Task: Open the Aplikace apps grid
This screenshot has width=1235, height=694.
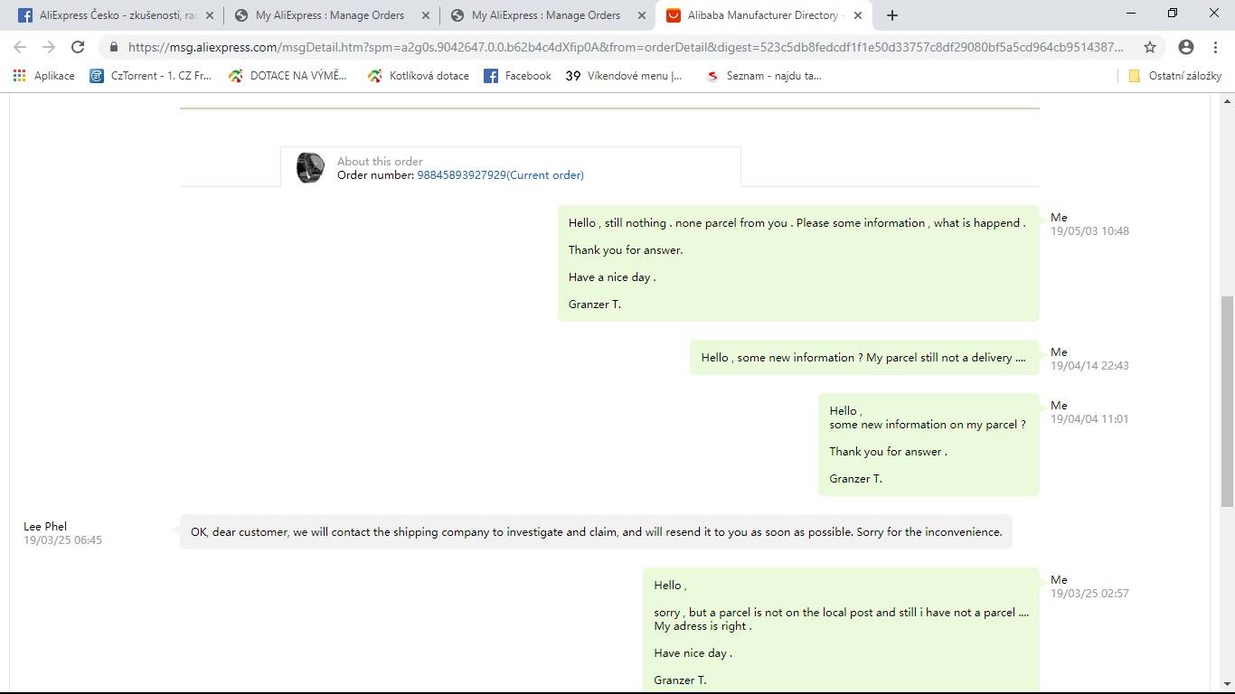Action: click(44, 76)
